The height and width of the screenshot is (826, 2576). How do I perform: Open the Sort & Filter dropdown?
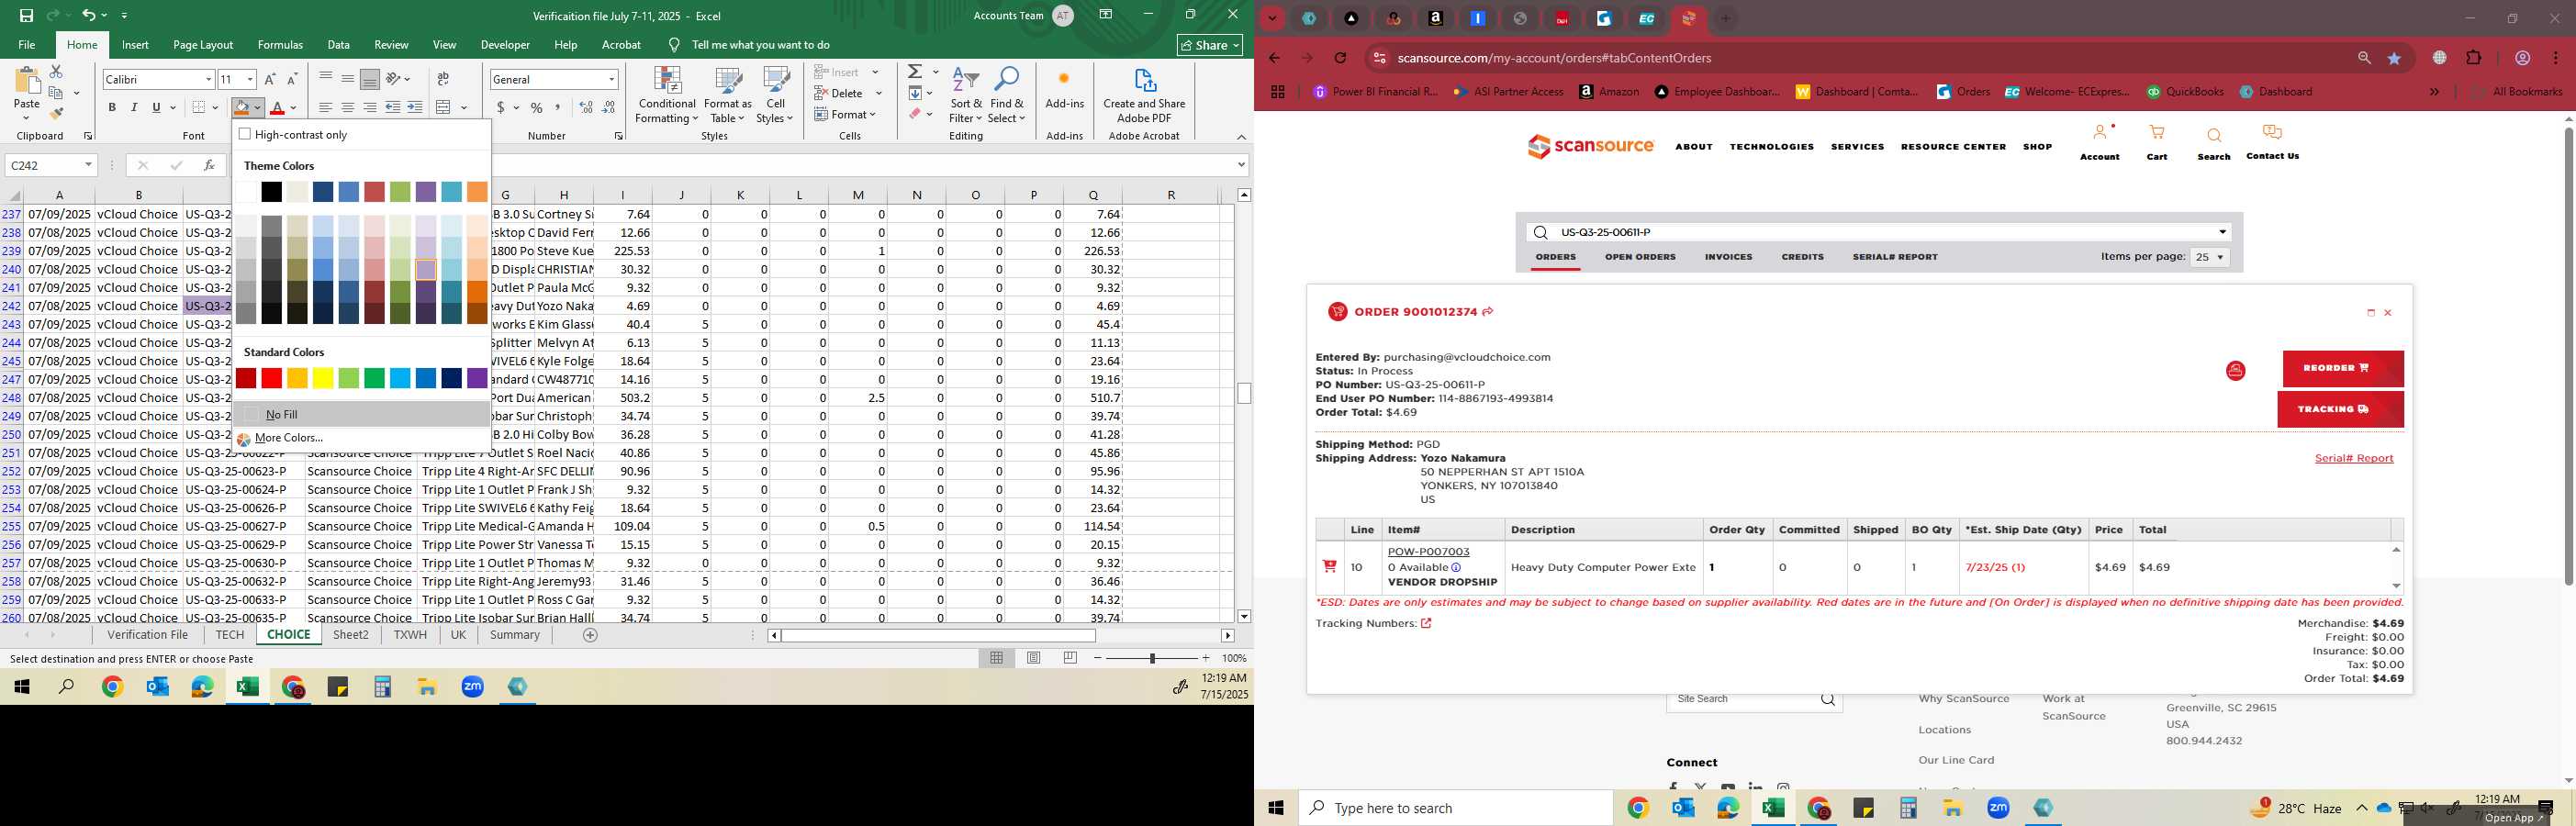pyautogui.click(x=966, y=96)
